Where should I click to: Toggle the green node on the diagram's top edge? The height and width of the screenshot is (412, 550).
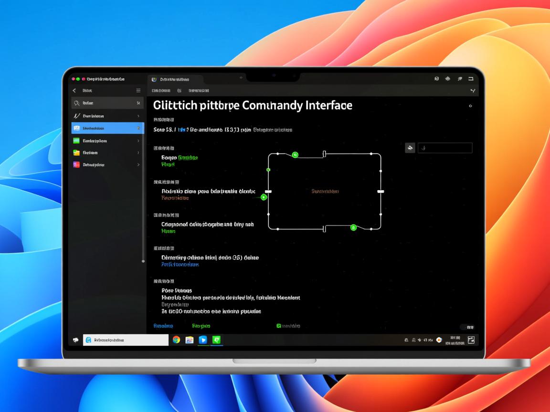click(x=295, y=154)
